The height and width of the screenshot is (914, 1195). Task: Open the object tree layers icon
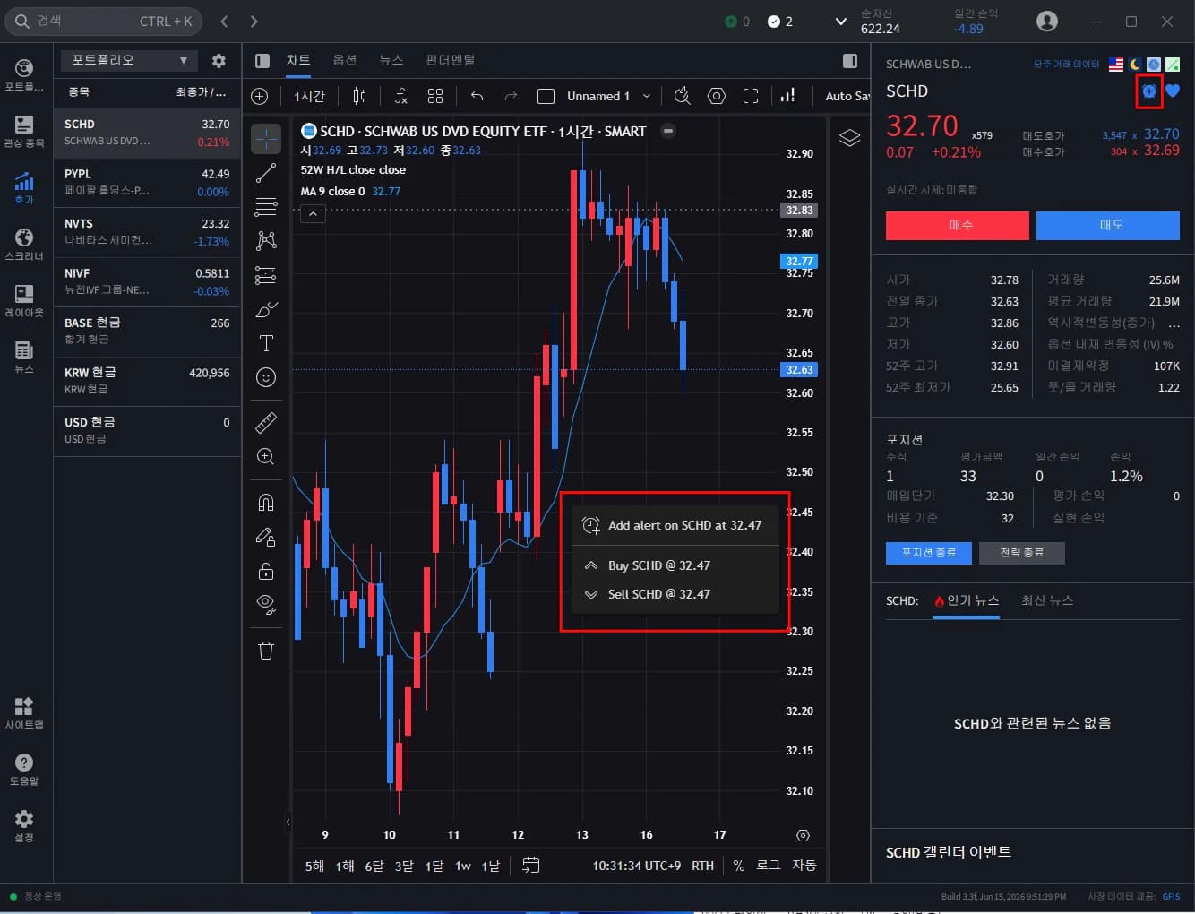849,138
